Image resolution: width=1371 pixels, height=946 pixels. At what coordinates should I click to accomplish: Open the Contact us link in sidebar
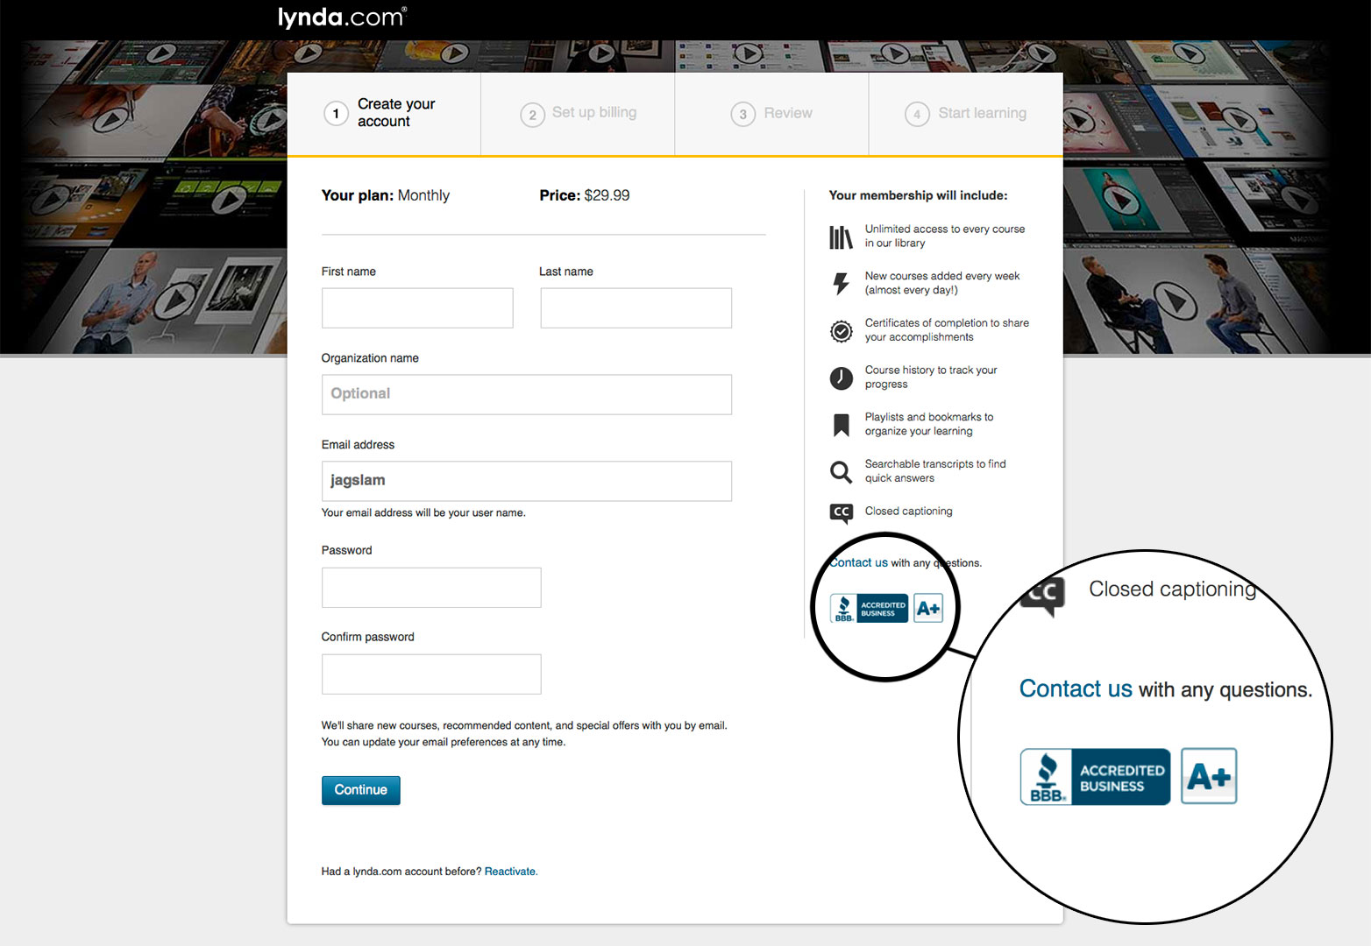pyautogui.click(x=860, y=563)
